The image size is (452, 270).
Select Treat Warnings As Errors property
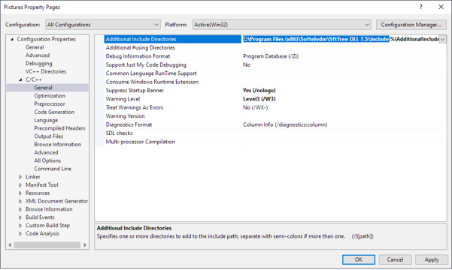[135, 107]
